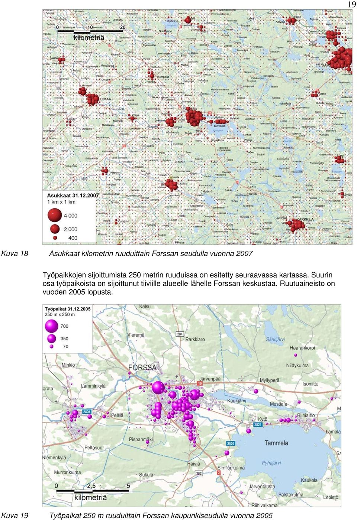This screenshot has width=357, height=520.
Task: Click the 'Pyhäjärvi' lake label
Action: point(271,463)
